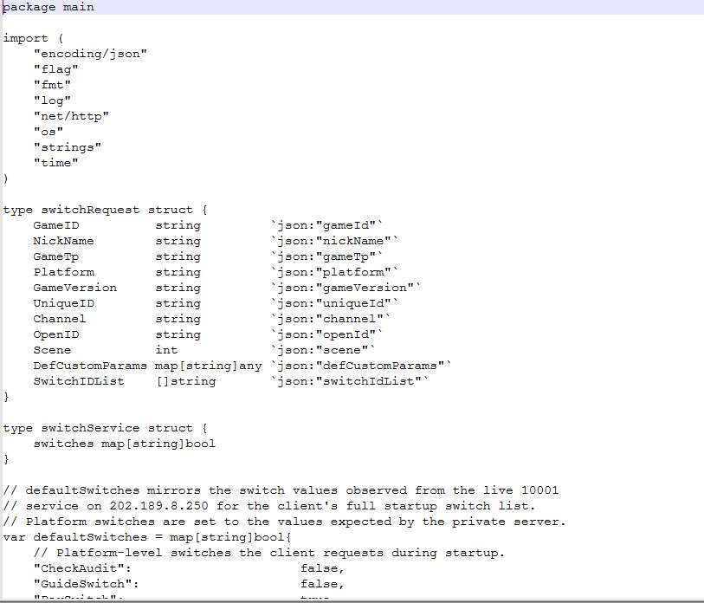704x603 pixels.
Task: Click the GameTp field name
Action: point(56,256)
